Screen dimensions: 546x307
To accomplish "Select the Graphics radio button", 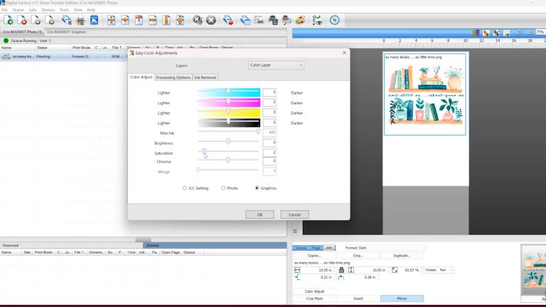I will point(257,188).
